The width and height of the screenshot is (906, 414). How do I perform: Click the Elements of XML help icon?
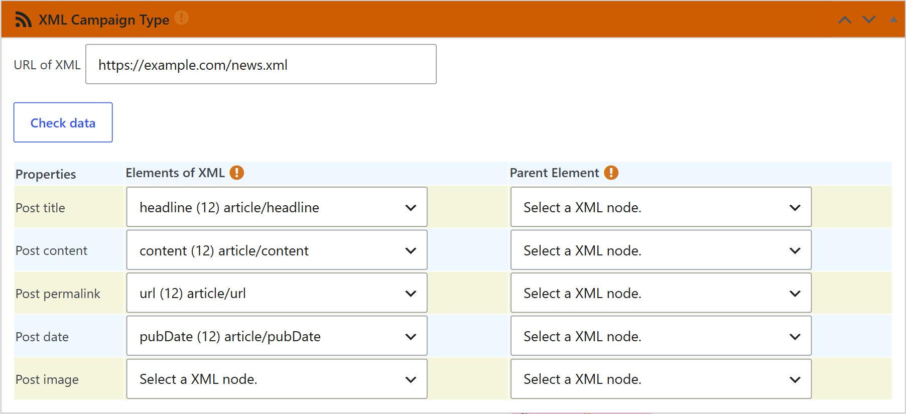click(237, 173)
